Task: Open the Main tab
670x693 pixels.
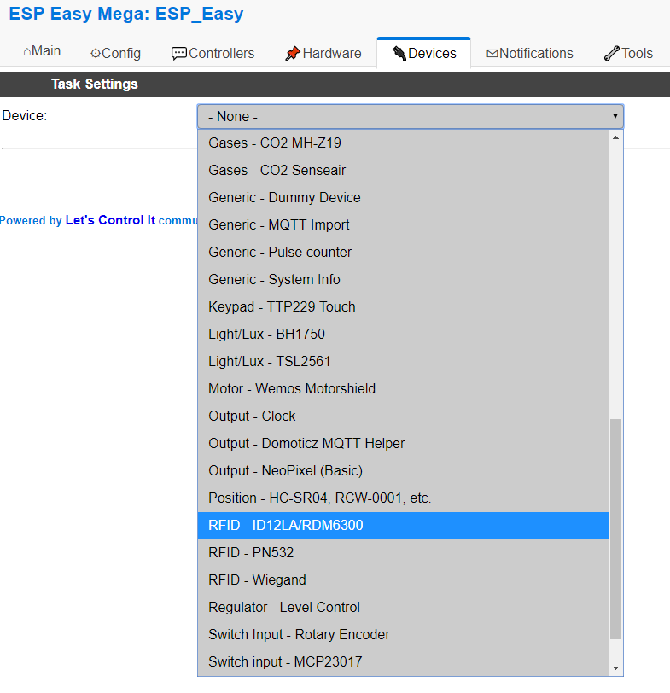Action: (42, 51)
